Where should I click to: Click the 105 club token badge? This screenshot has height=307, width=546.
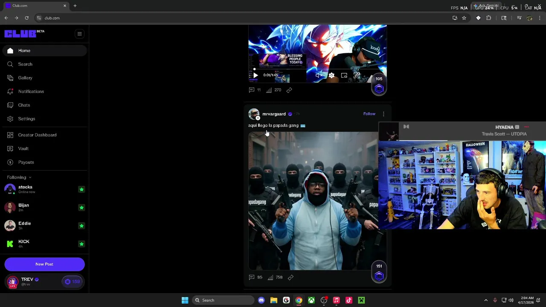(x=379, y=85)
